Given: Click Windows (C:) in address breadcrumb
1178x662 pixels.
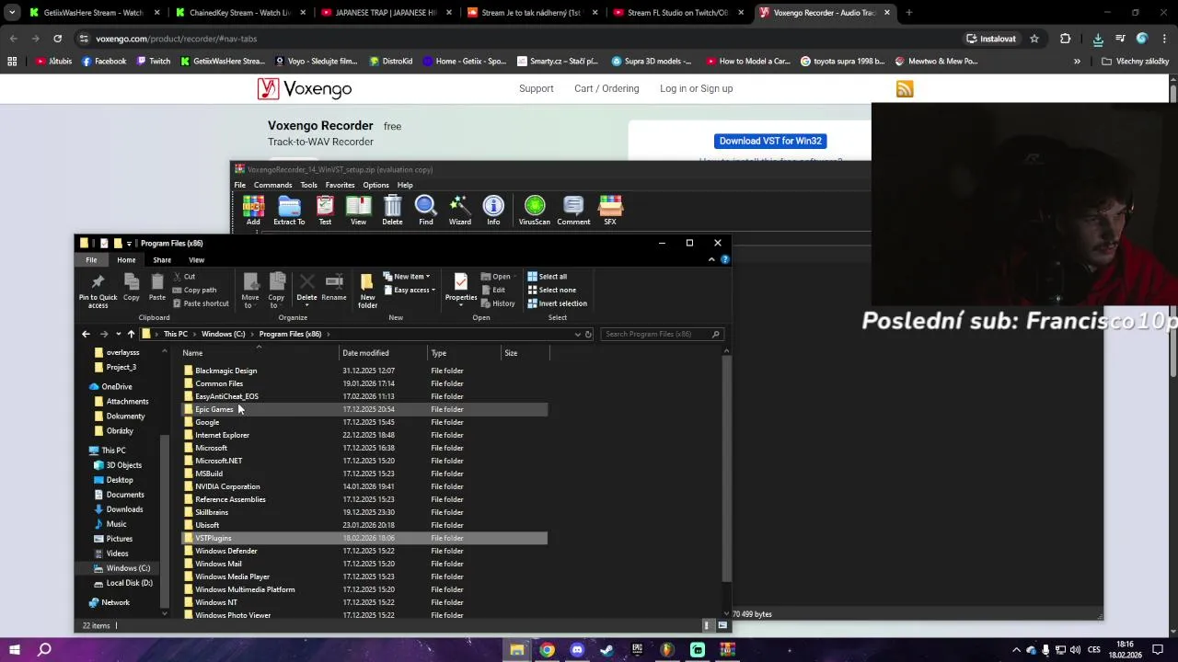Looking at the screenshot, I should pyautogui.click(x=223, y=334).
